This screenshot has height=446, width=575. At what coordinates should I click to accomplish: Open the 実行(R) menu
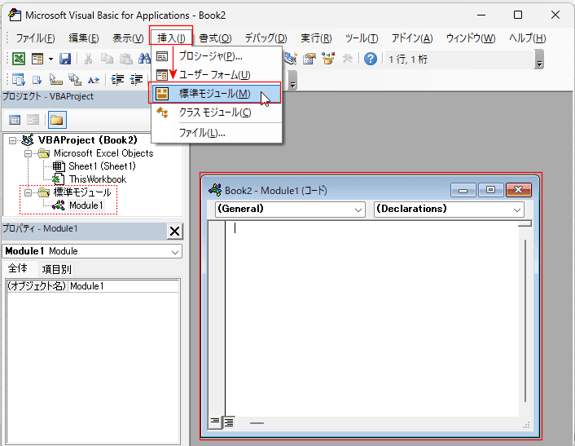pyautogui.click(x=316, y=38)
